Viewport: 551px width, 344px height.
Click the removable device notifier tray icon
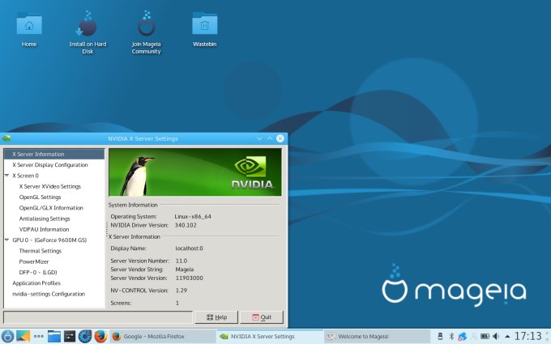(x=440, y=336)
